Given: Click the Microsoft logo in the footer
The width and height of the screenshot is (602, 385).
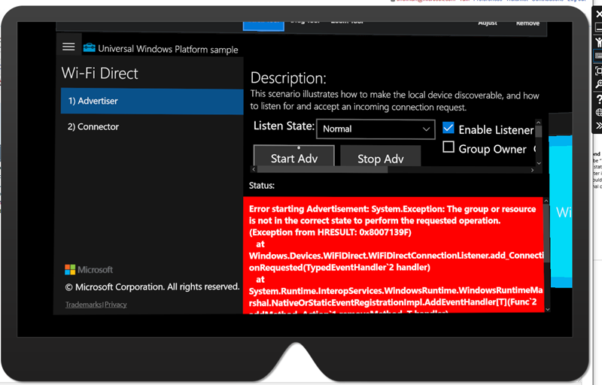Looking at the screenshot, I should [89, 270].
